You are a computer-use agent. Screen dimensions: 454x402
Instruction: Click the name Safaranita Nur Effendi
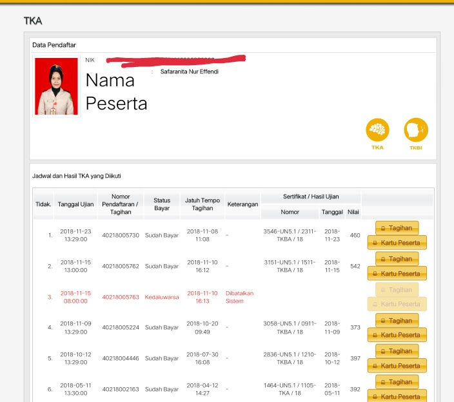[190, 72]
